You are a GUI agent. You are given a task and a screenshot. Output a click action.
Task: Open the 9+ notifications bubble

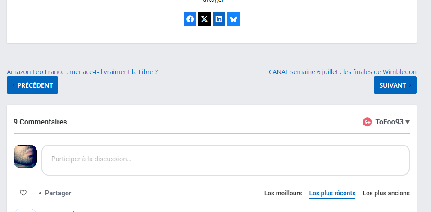[x=367, y=122]
